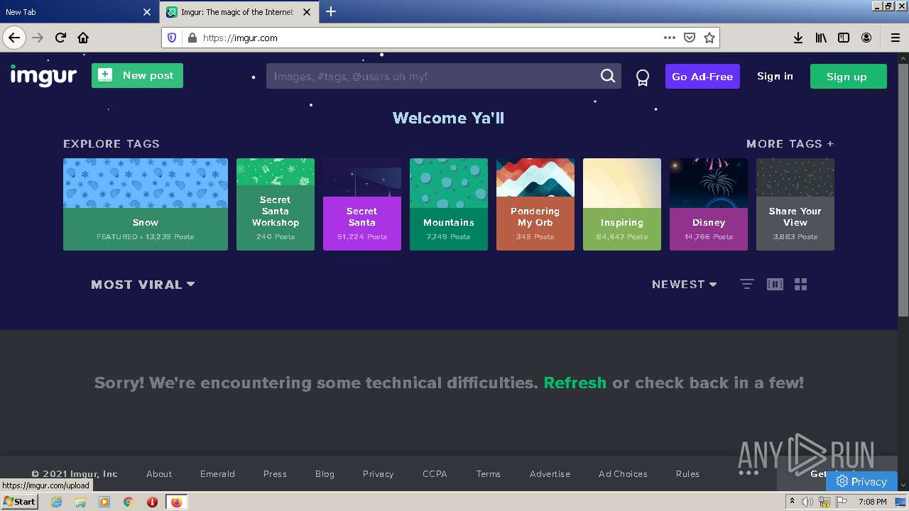The width and height of the screenshot is (909, 511).
Task: Open the Emerald footer link
Action: [x=217, y=473]
